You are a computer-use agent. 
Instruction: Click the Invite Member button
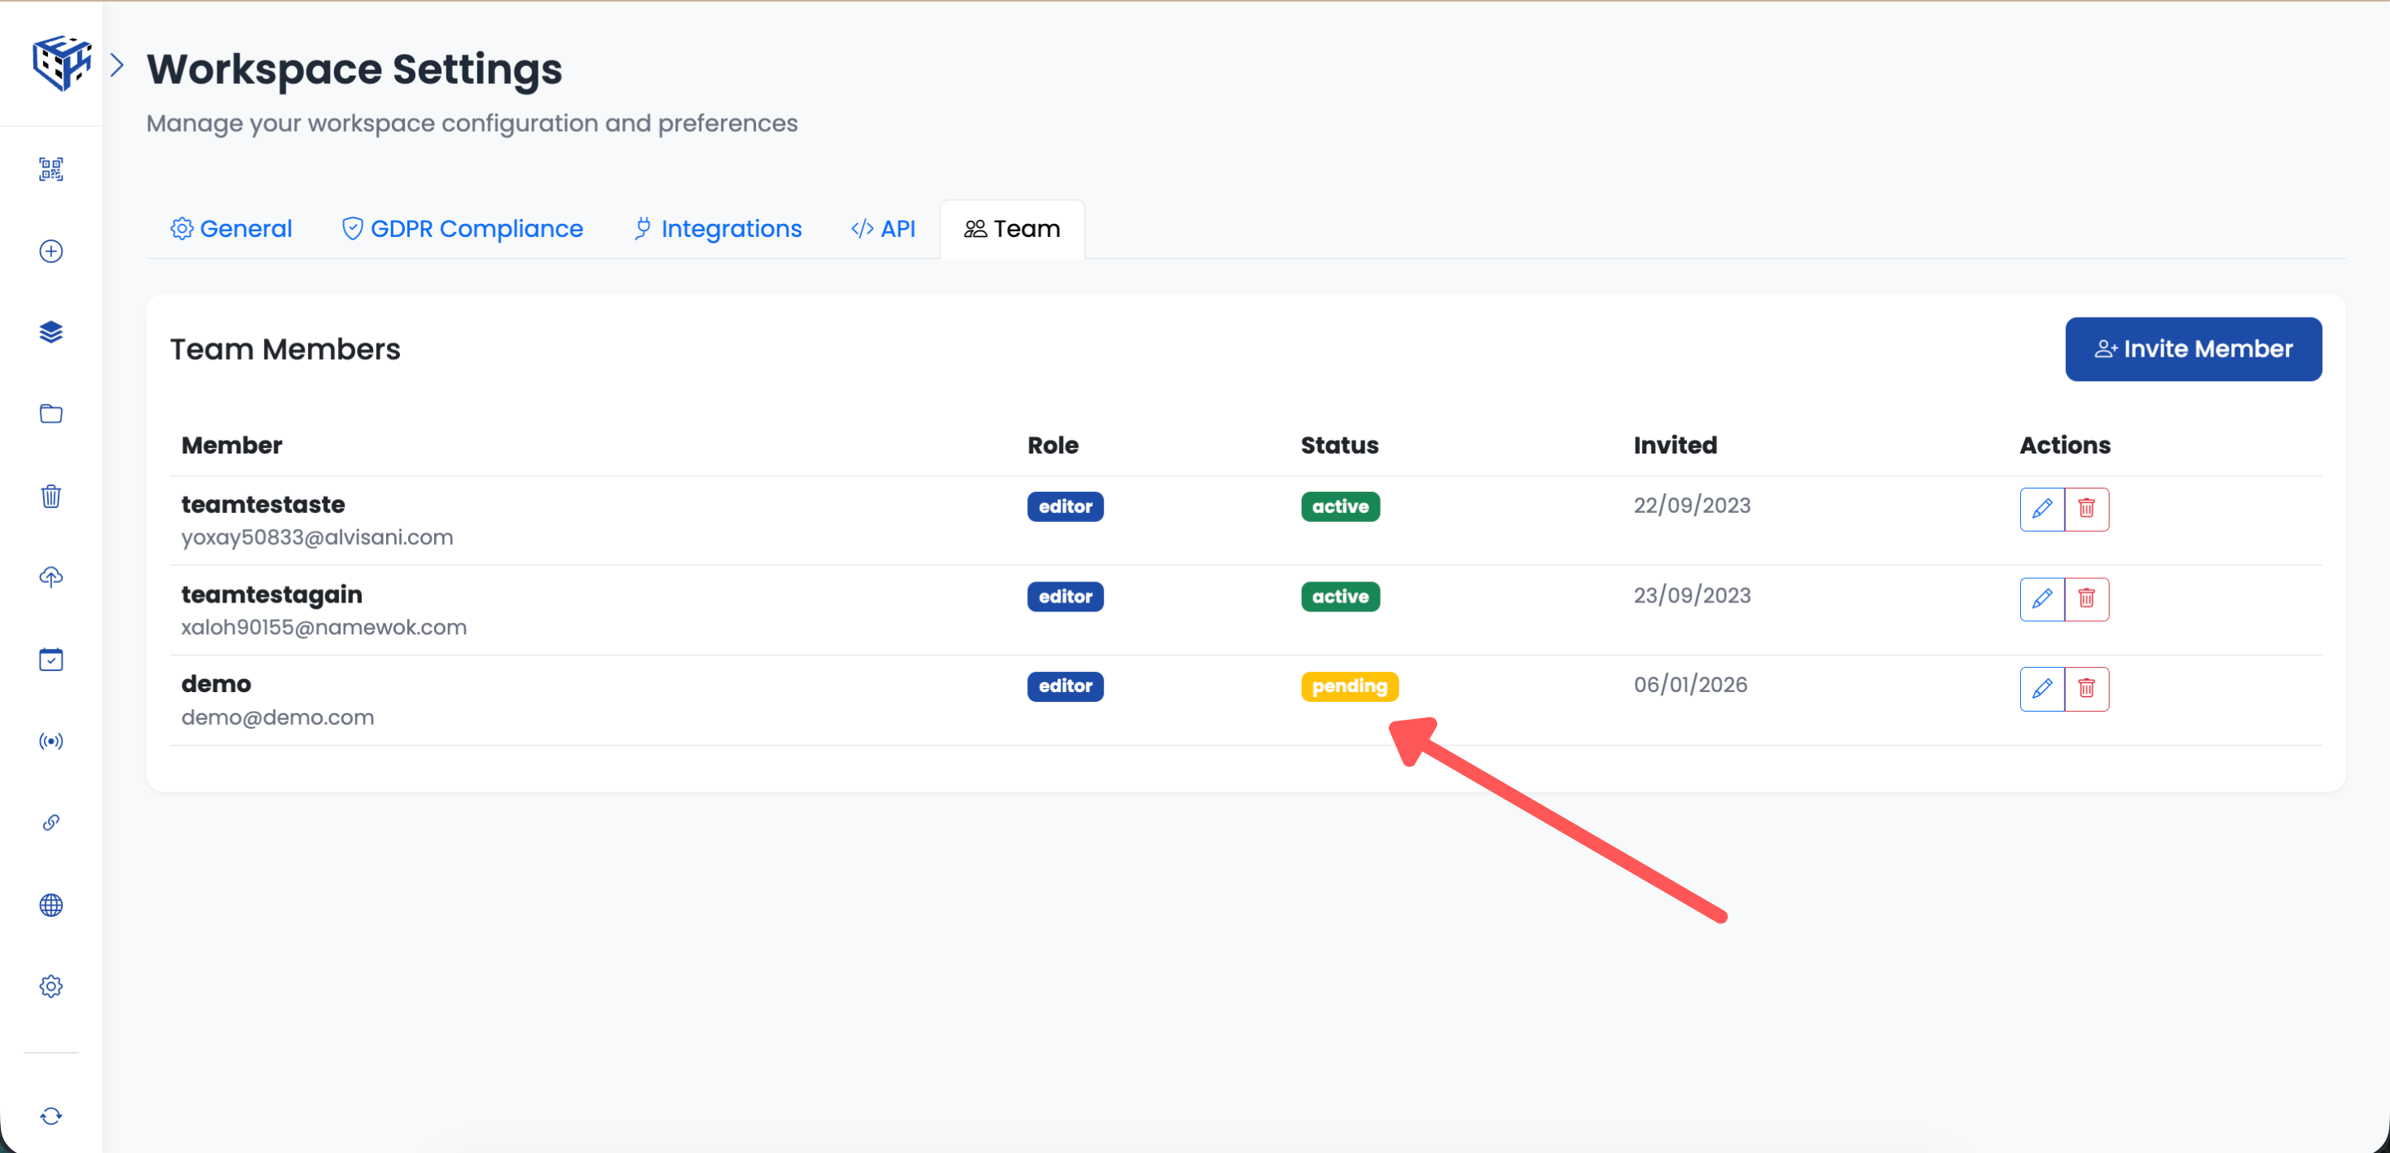pos(2194,349)
